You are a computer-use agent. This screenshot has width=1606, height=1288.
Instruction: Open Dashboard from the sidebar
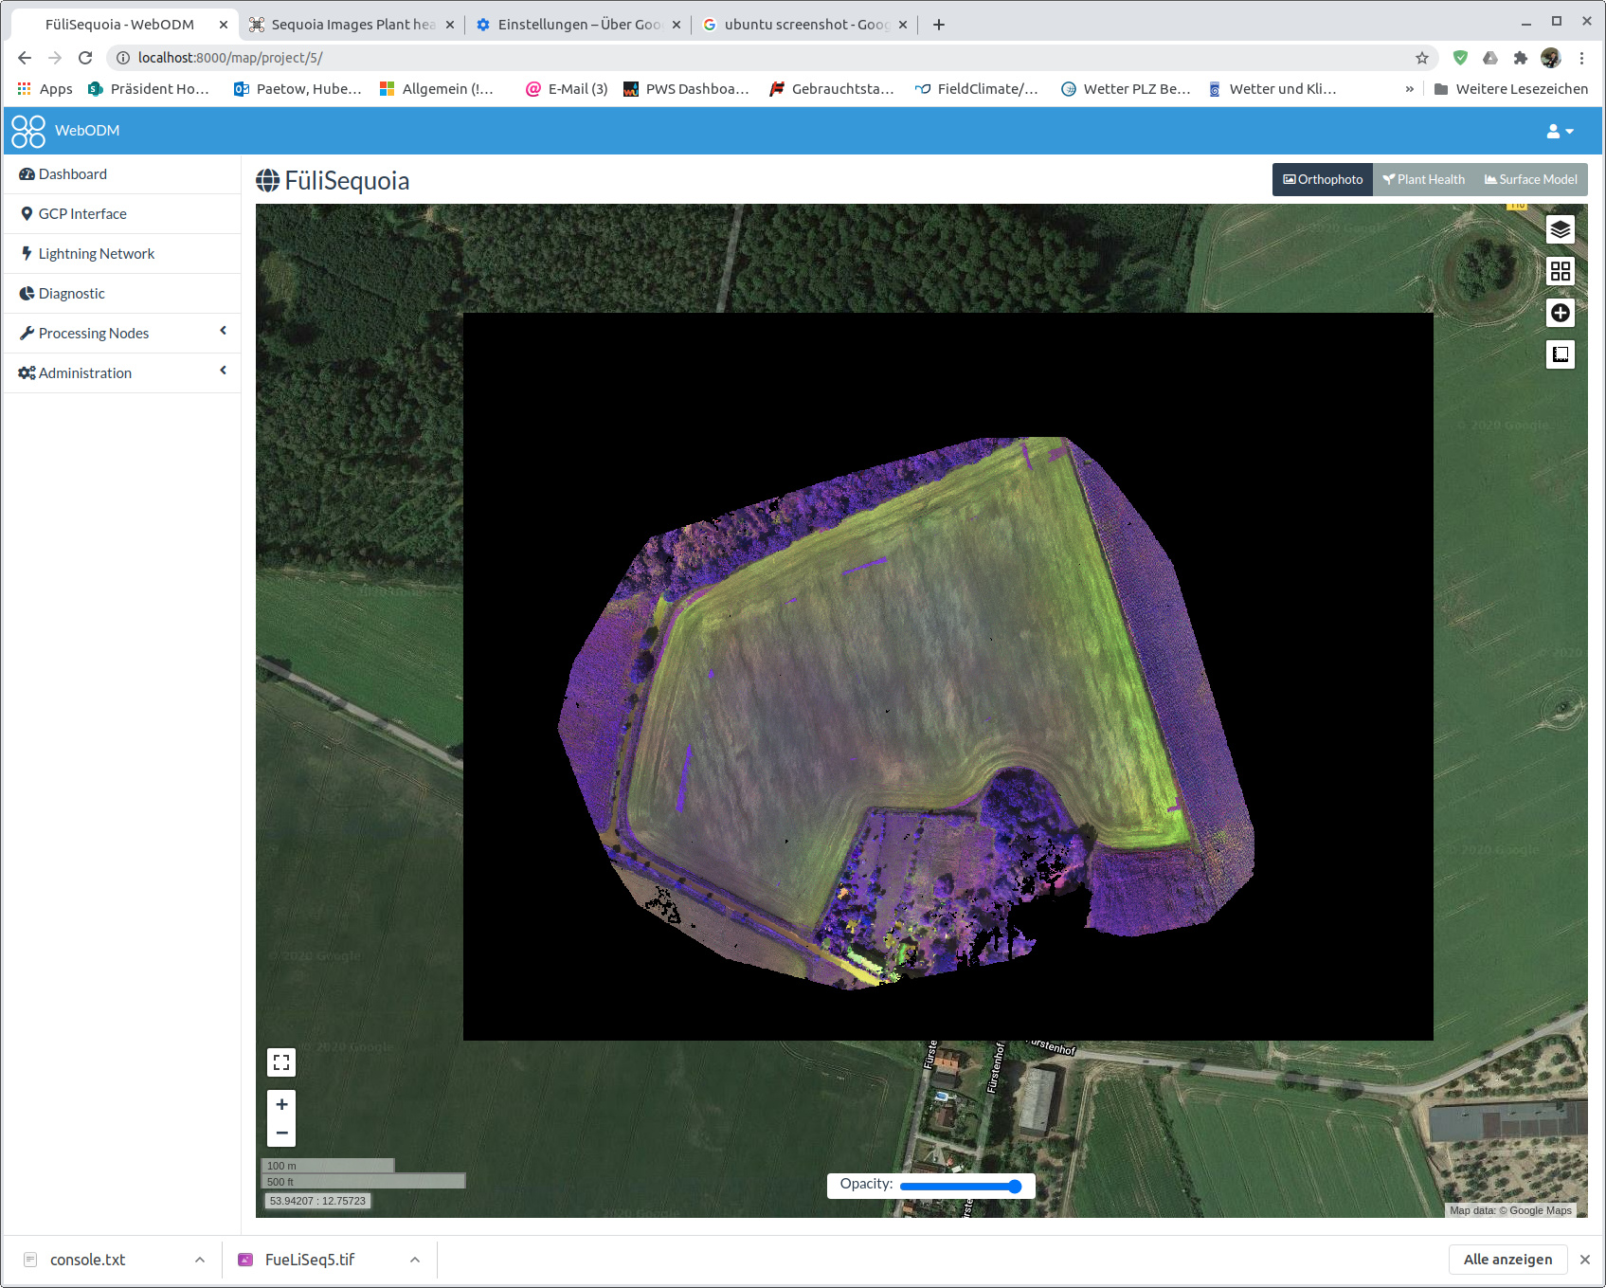click(x=72, y=174)
